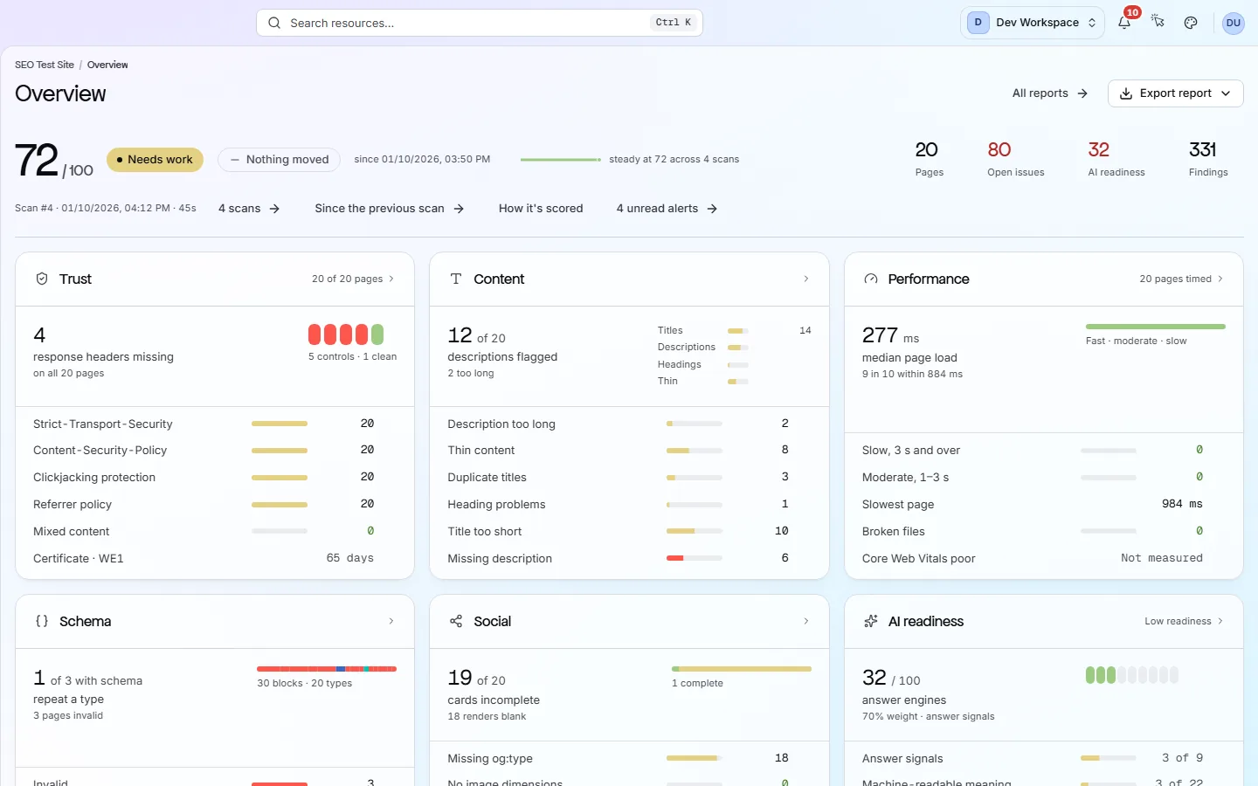Open Since the previous scan comparison

[x=390, y=209]
